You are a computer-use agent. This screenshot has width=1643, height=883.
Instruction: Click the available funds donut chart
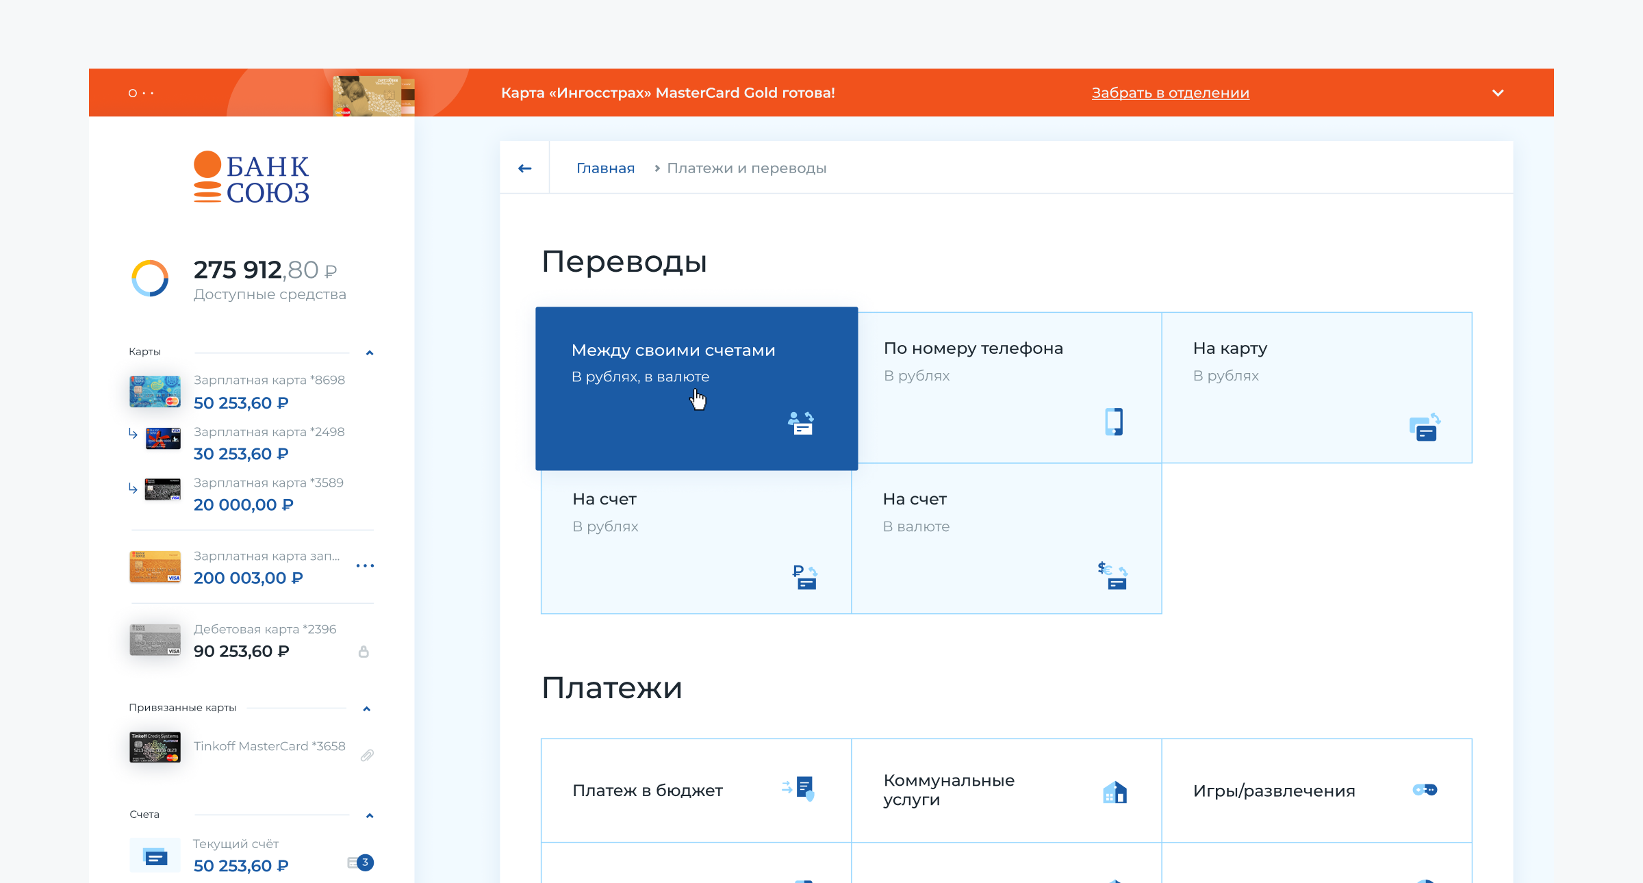[150, 279]
